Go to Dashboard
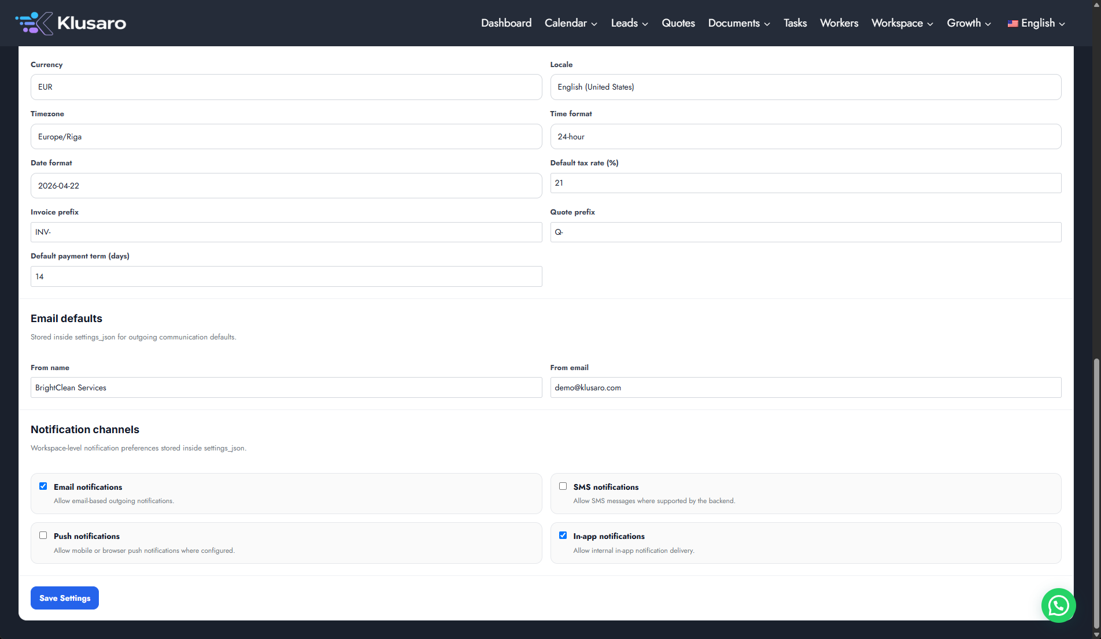This screenshot has height=639, width=1101. point(506,23)
